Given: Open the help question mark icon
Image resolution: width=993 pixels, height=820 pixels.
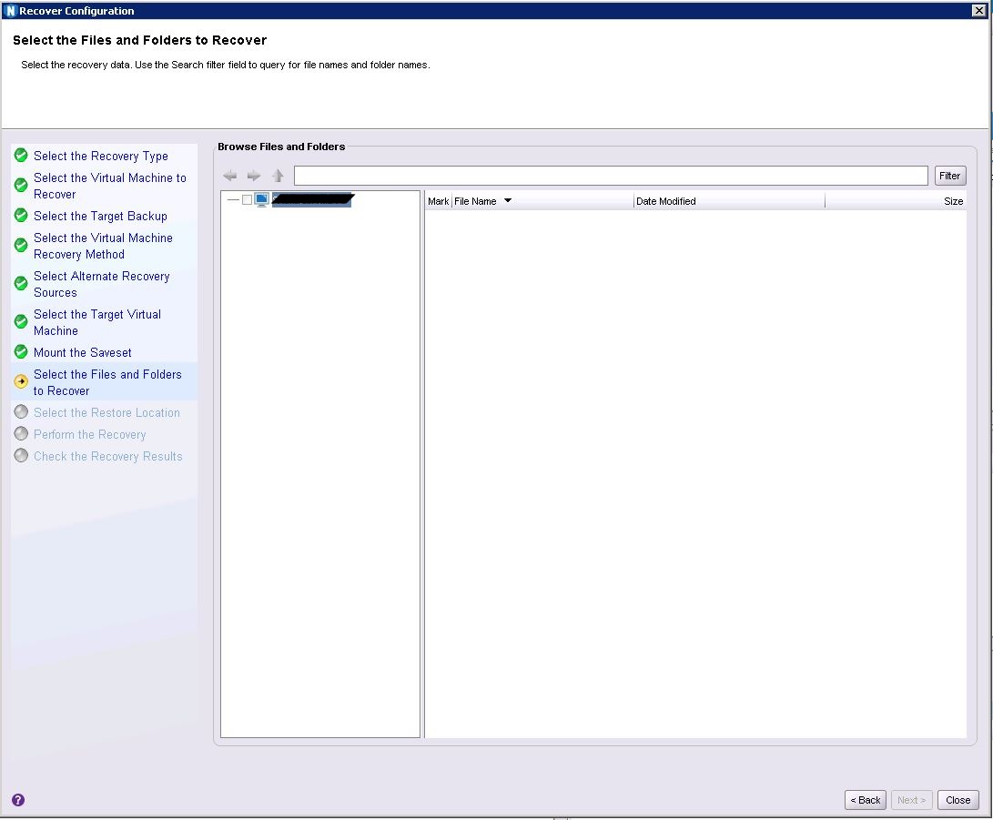Looking at the screenshot, I should 18,800.
